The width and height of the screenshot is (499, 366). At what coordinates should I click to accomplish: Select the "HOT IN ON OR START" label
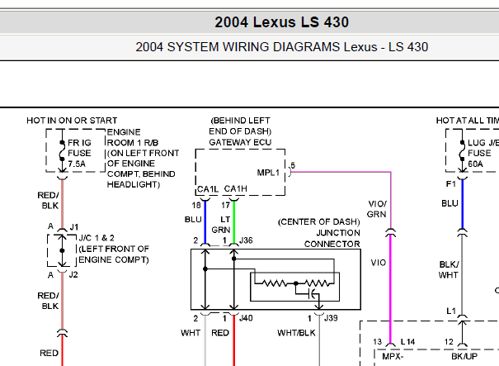(72, 121)
